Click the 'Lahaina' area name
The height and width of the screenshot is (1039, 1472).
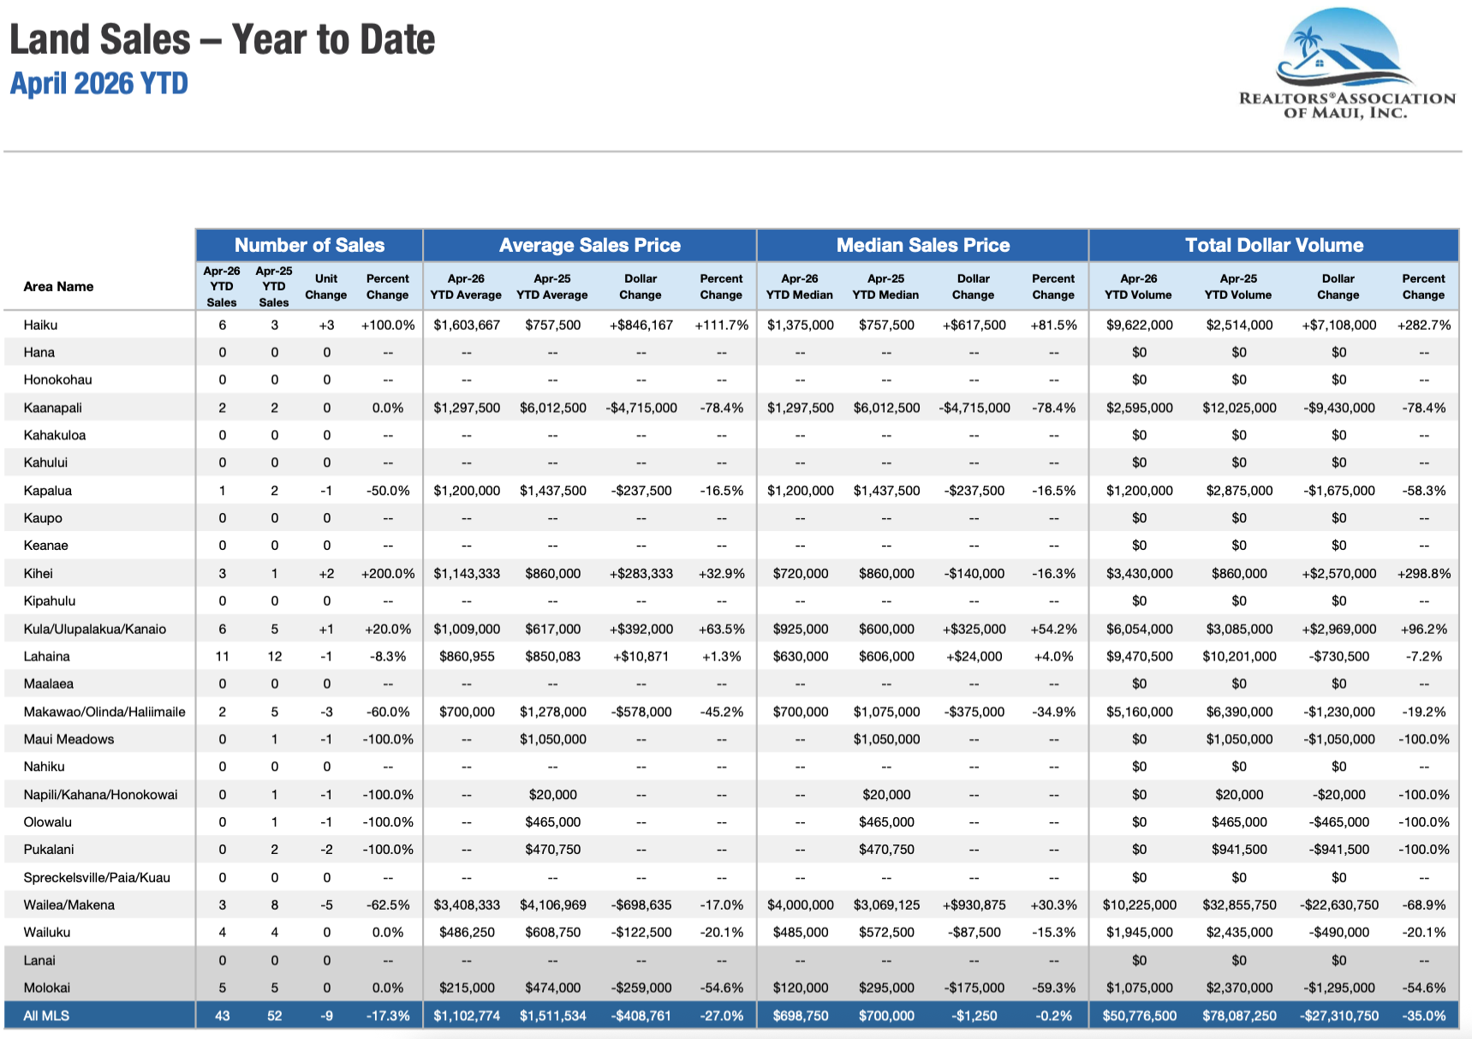(46, 656)
